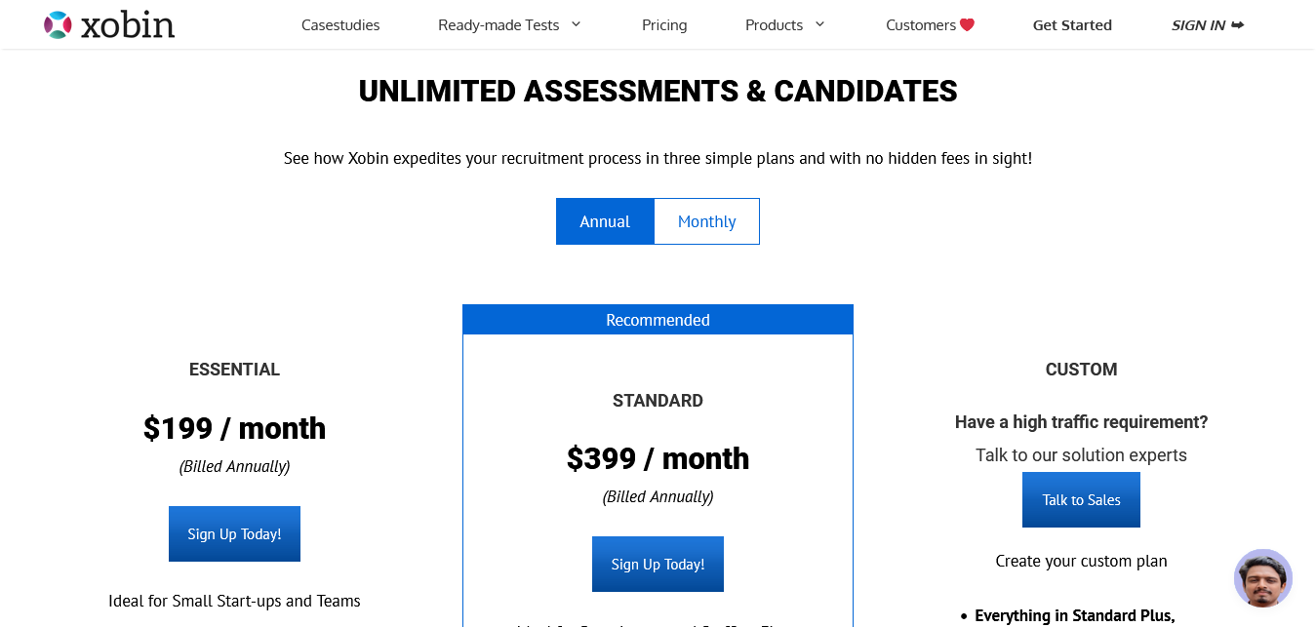
Task: Click Get Started link
Action: pos(1072,25)
